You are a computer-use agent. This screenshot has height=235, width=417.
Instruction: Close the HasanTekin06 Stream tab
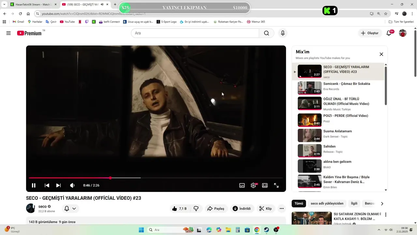[x=55, y=5]
